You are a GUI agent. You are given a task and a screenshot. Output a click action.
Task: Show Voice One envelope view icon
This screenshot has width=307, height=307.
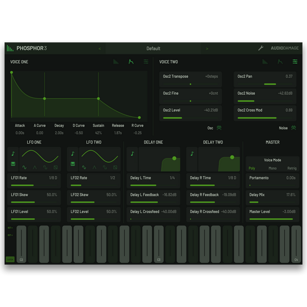(x=131, y=62)
